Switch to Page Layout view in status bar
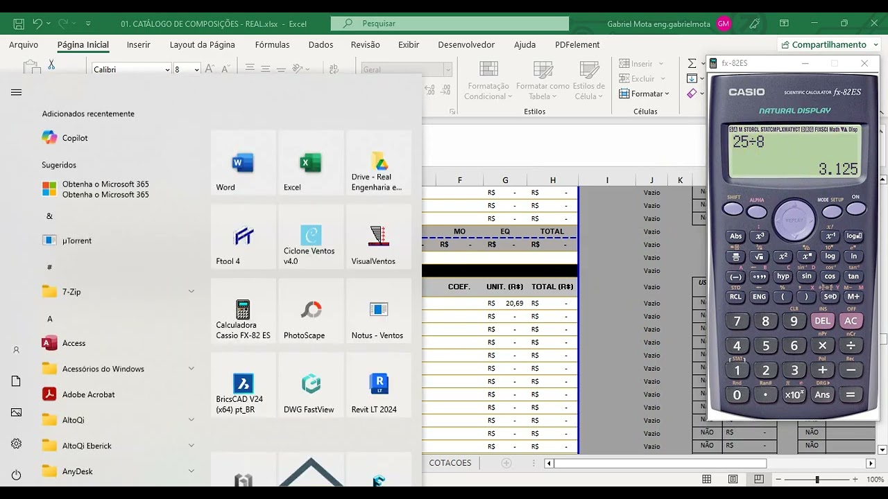The image size is (888, 499). tap(733, 479)
